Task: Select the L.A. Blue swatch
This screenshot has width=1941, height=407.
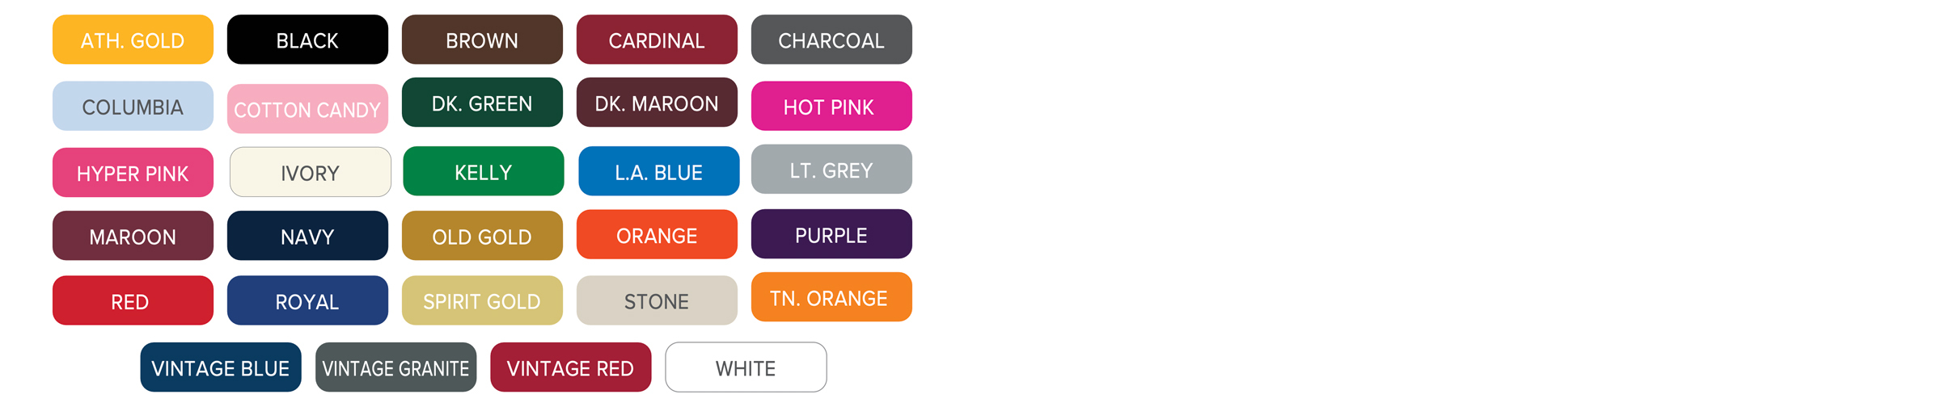Action: click(x=658, y=171)
